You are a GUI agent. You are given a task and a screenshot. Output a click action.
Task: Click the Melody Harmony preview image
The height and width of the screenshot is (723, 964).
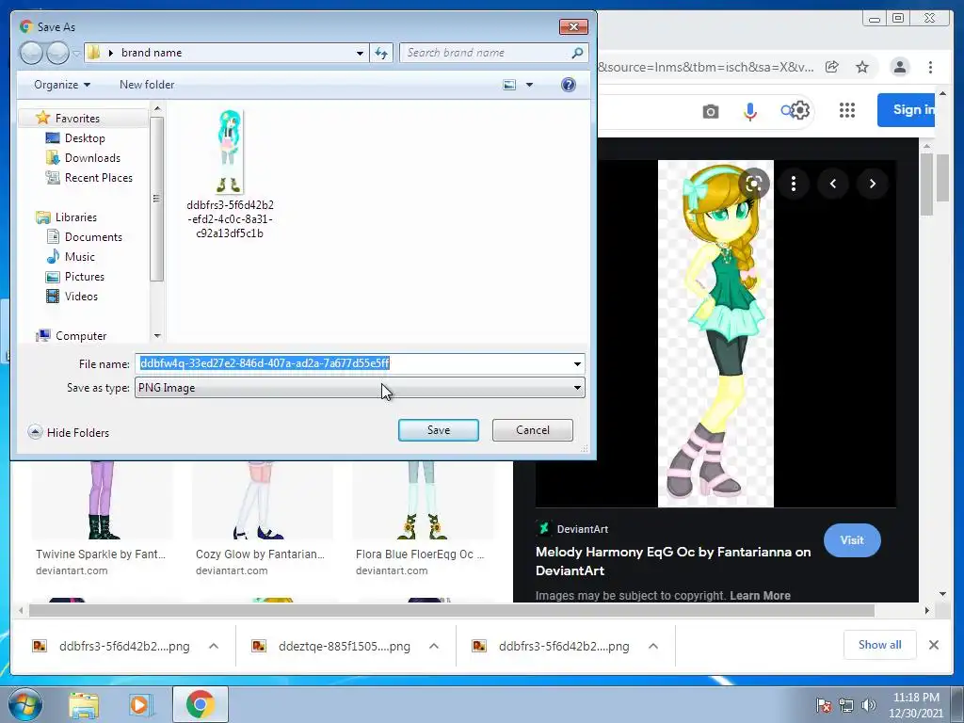(715, 334)
